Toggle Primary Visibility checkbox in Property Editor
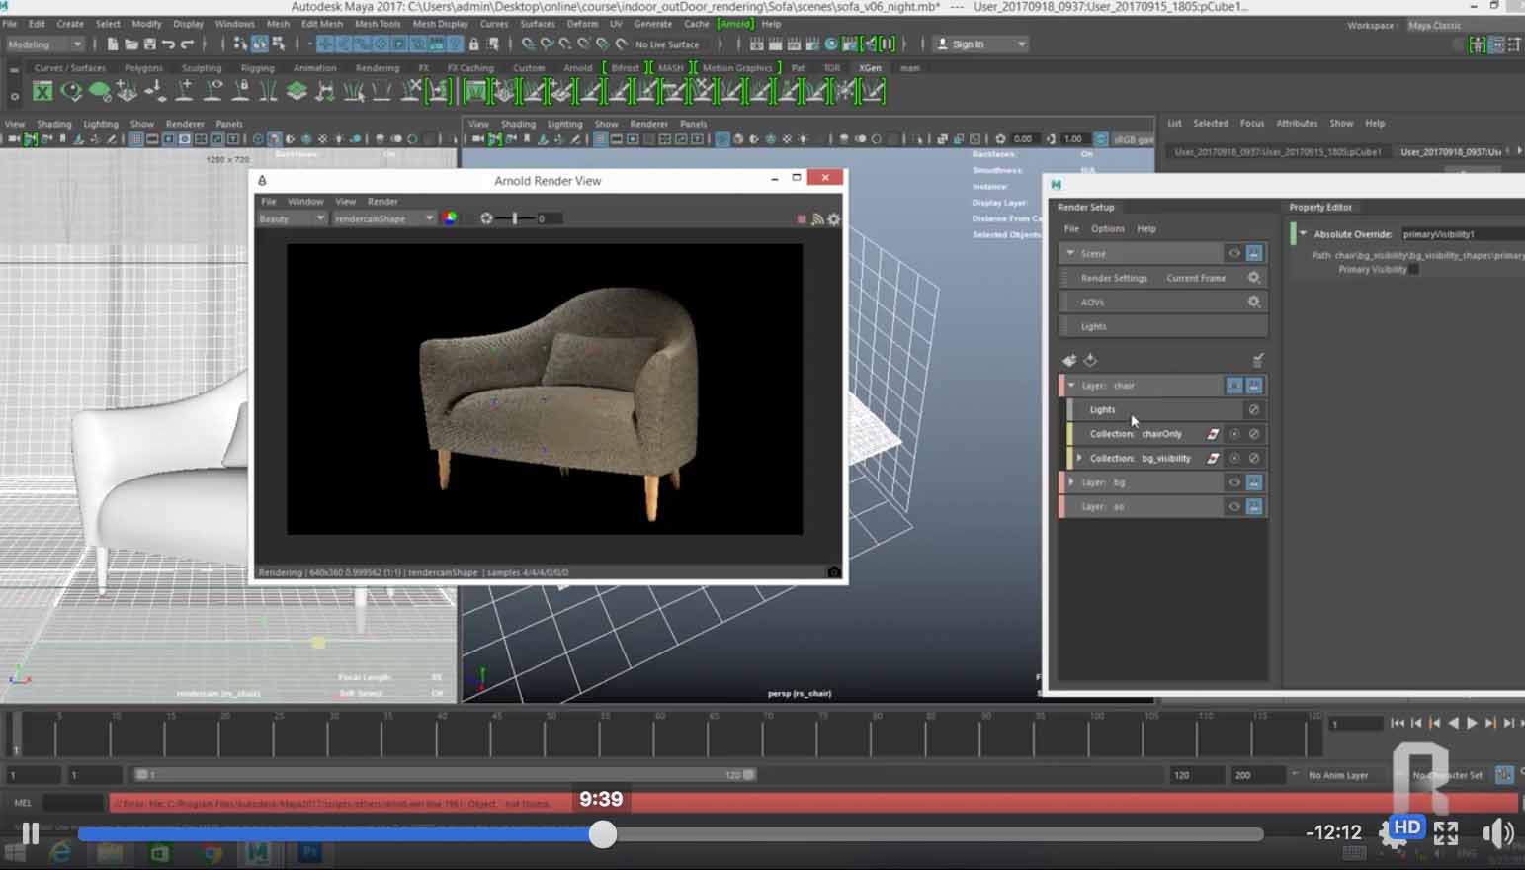Image resolution: width=1525 pixels, height=870 pixels. pos(1414,270)
